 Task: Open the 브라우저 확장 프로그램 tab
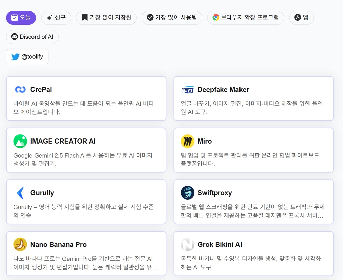(246, 18)
